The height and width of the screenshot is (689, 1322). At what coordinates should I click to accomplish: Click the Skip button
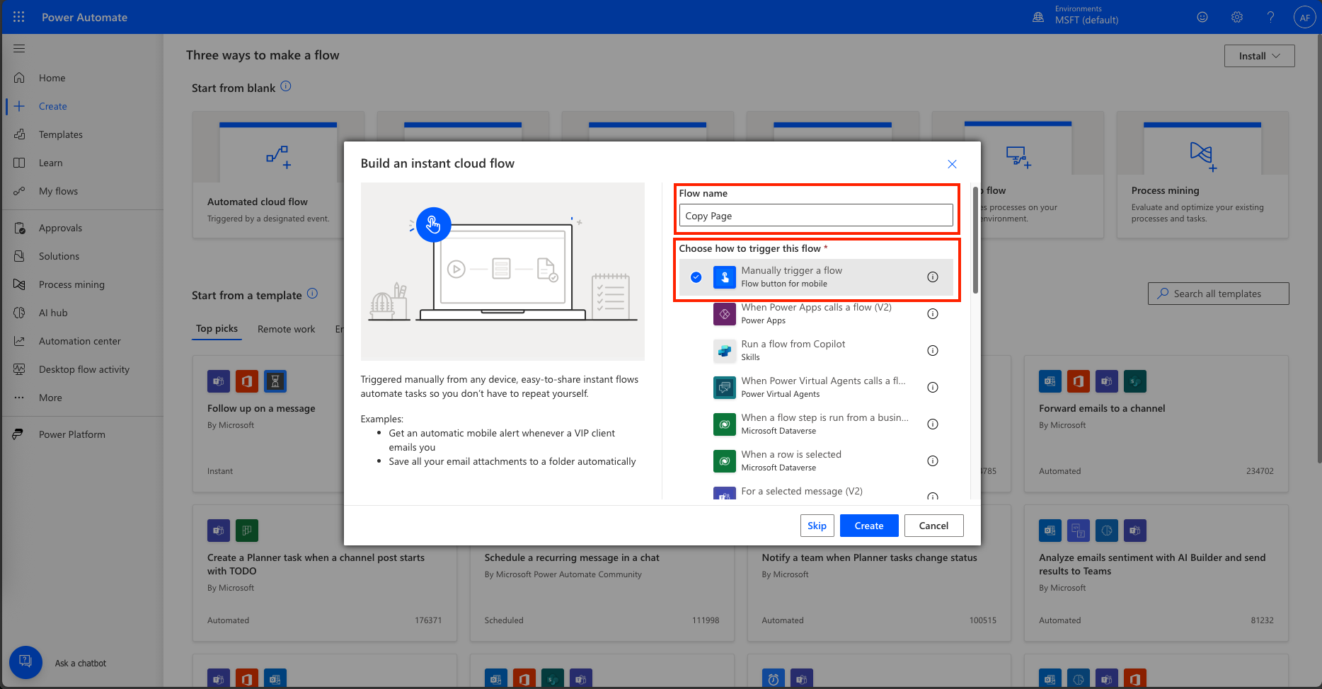coord(817,526)
